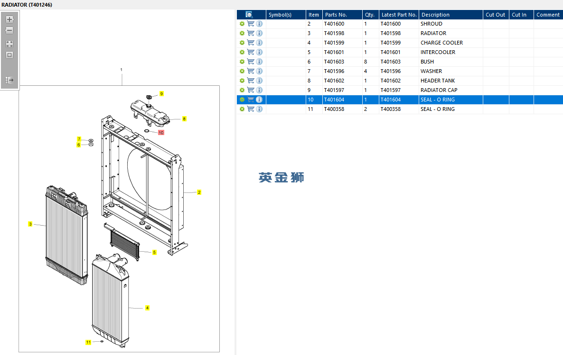The image size is (563, 355).
Task: Click the Latest Part No. column header
Action: (399, 15)
